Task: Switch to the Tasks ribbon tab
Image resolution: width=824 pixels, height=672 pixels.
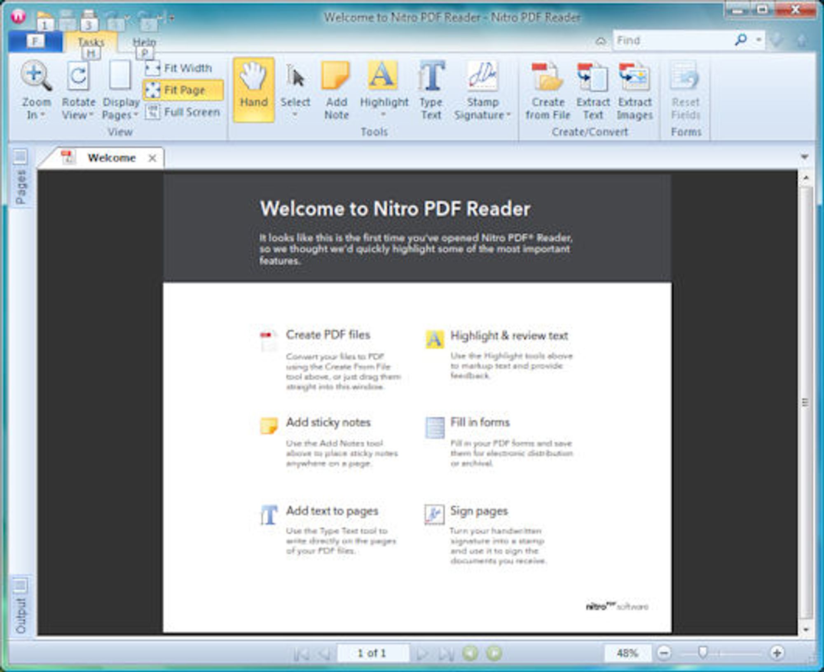Action: [x=91, y=42]
